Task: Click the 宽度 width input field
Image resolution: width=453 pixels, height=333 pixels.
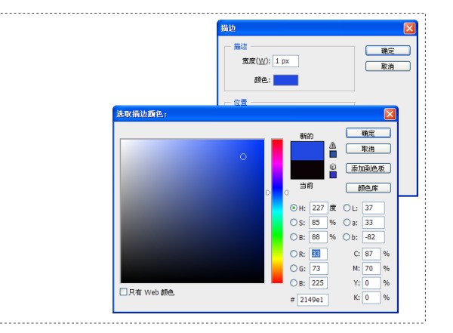Action: coord(286,60)
